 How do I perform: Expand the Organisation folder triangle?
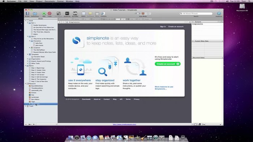coord(27,59)
